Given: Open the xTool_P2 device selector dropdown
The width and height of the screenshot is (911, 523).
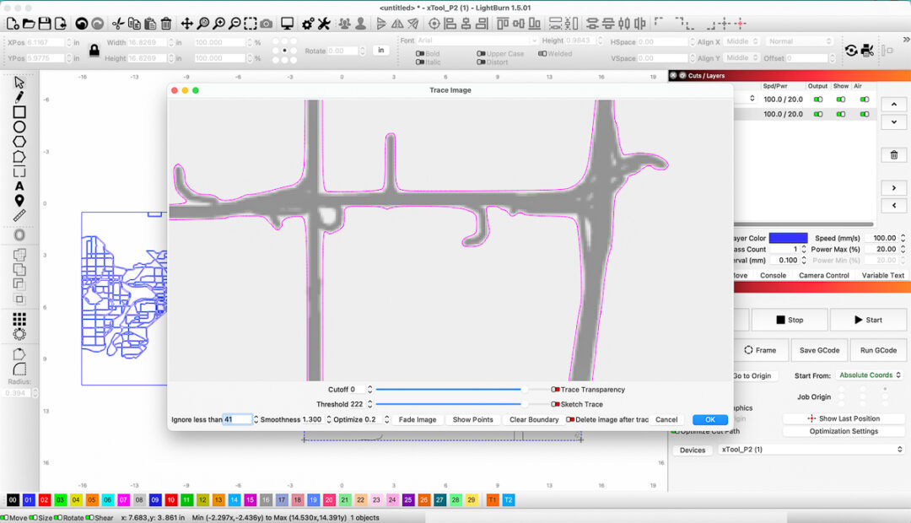Looking at the screenshot, I should (810, 450).
